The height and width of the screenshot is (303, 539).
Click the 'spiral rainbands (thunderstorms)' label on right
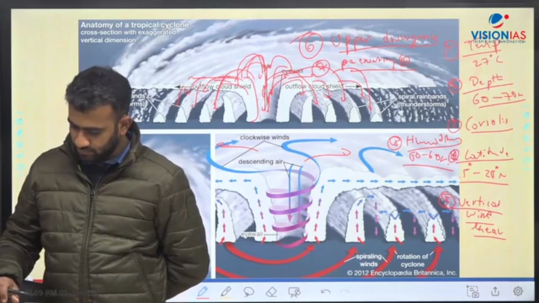(x=422, y=100)
